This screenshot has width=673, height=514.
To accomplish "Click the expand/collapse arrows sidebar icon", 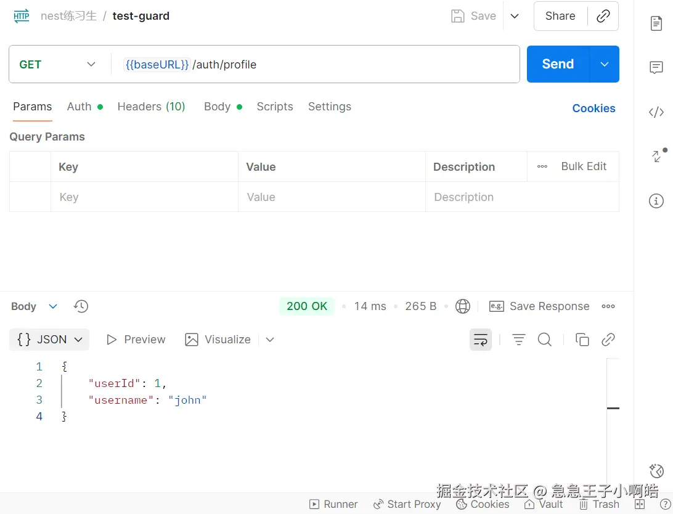I will click(657, 156).
